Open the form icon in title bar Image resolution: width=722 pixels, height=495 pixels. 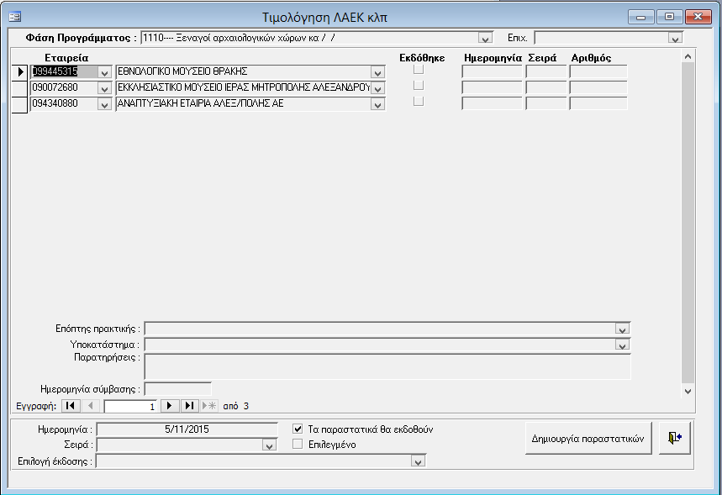(15, 17)
